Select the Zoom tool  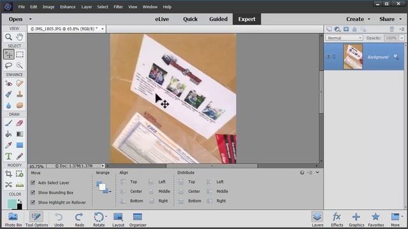point(8,37)
